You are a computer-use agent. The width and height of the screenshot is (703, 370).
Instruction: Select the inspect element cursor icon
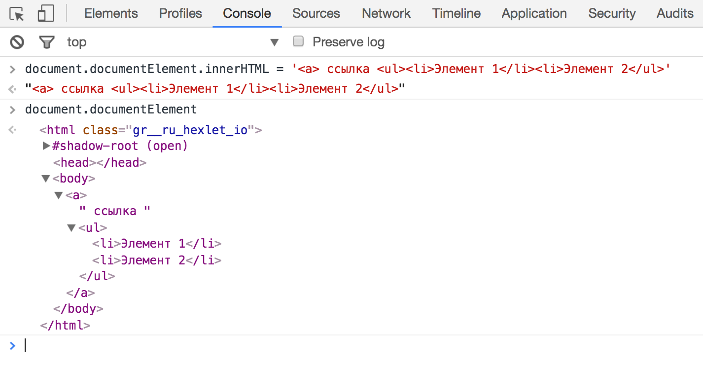15,13
